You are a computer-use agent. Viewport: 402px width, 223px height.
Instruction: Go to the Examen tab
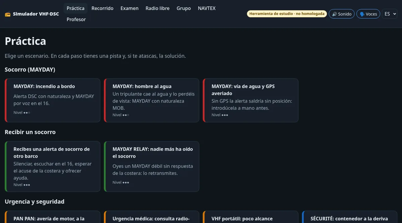coord(130,8)
